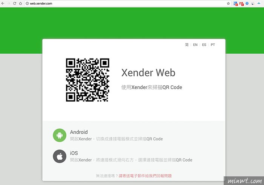Click the Android connection instructions text
Screen dimensions: 264x185
(116, 139)
